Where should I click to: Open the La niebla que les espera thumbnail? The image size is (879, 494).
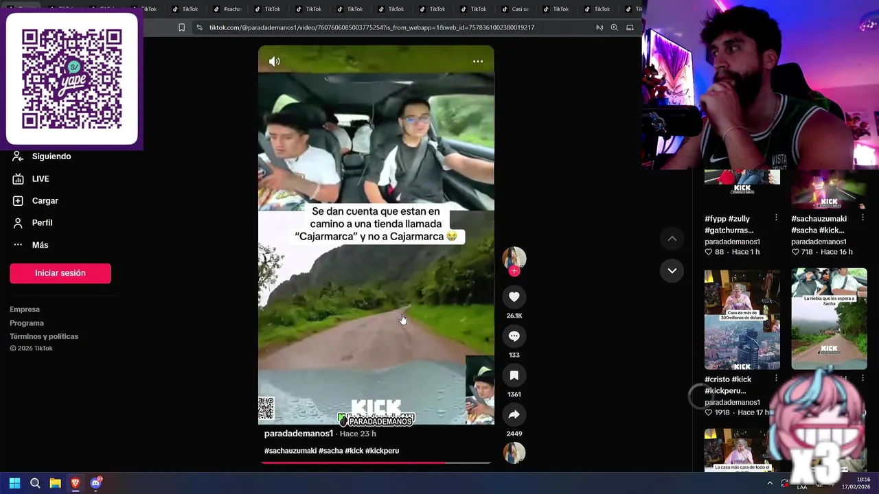[829, 319]
